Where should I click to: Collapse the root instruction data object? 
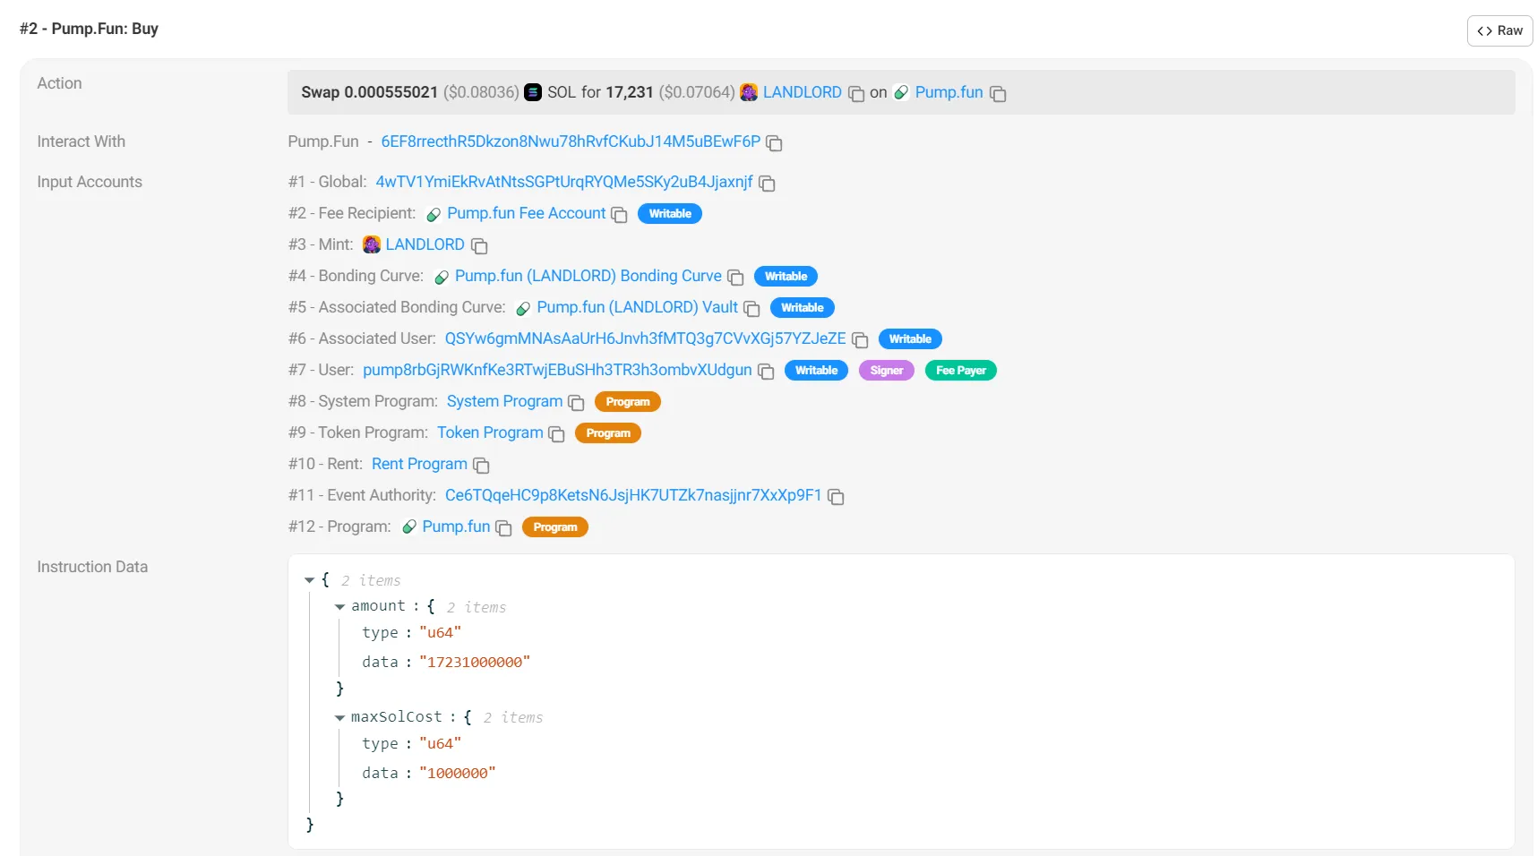click(x=310, y=580)
